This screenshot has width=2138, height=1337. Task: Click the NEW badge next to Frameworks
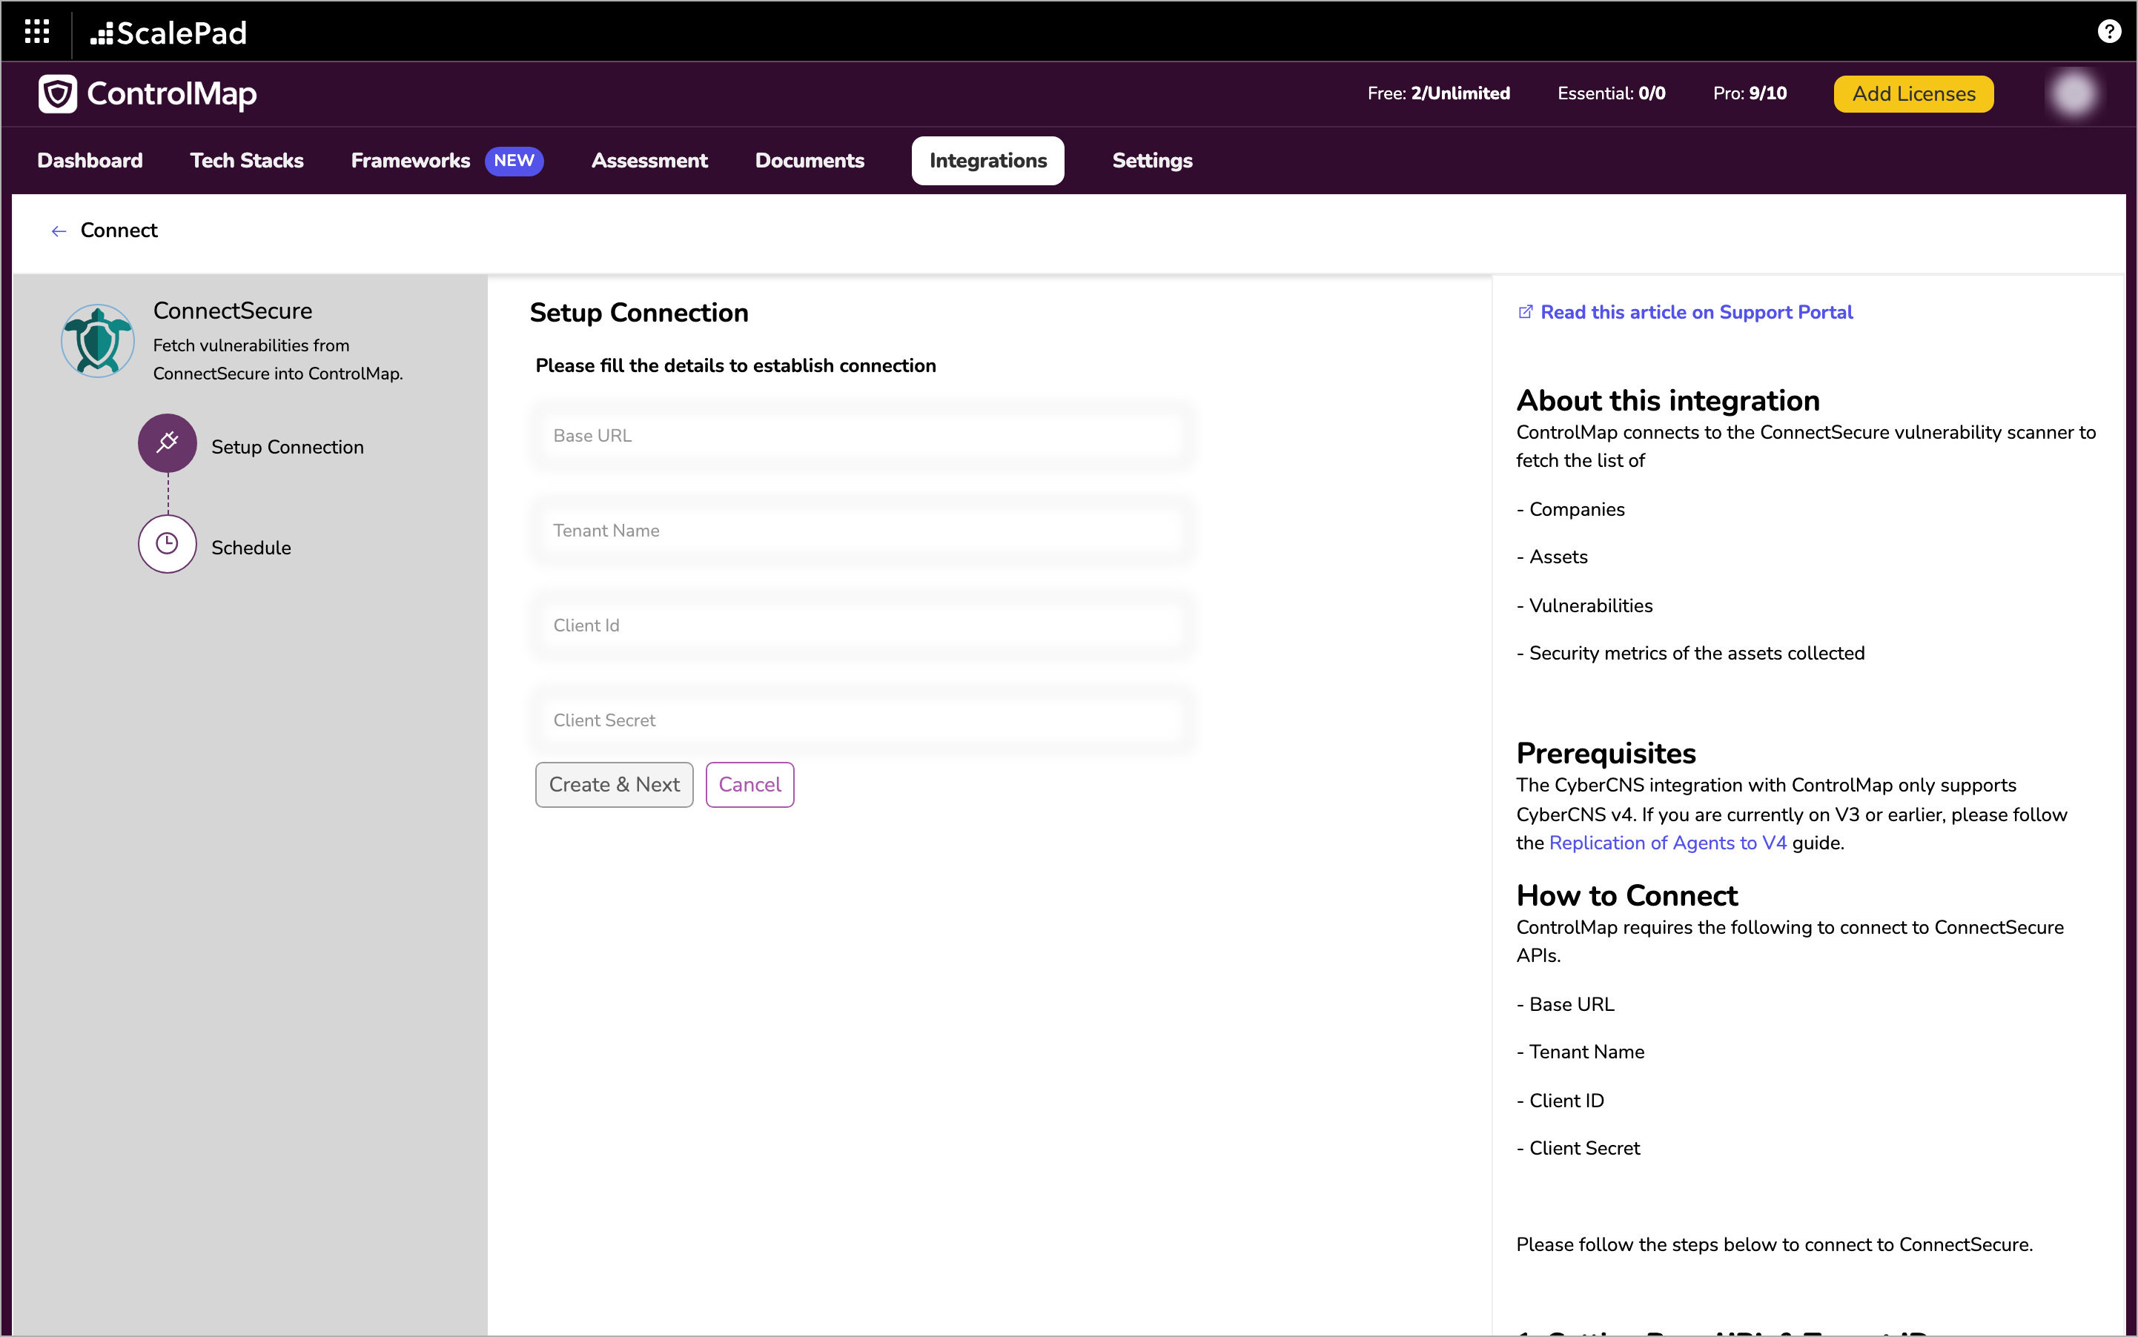[x=514, y=161]
